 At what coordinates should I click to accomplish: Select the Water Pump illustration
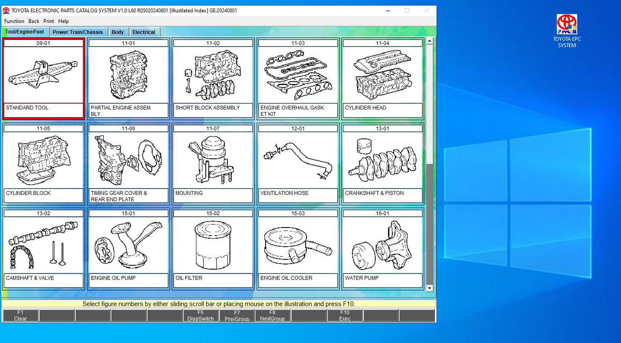(382, 245)
